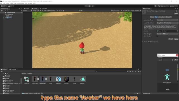Viewport: 179px width, 101px height.
Task: Click the Select Avatar search field
Action: click(x=168, y=58)
